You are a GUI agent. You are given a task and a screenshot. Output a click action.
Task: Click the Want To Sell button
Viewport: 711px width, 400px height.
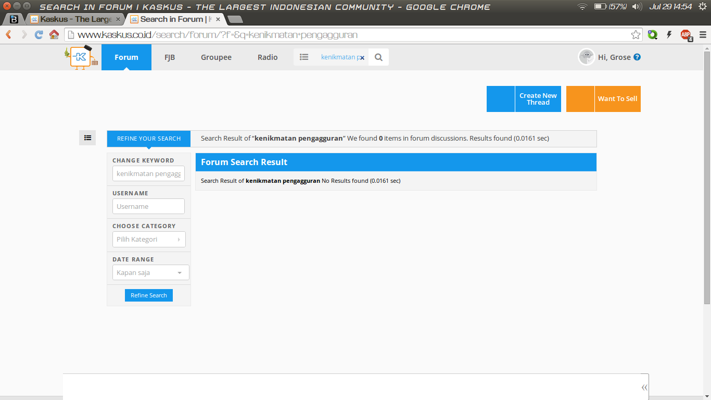tap(603, 99)
